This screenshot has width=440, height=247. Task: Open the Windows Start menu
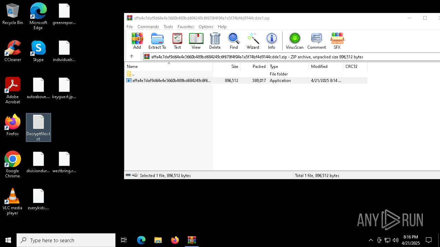coord(8,240)
